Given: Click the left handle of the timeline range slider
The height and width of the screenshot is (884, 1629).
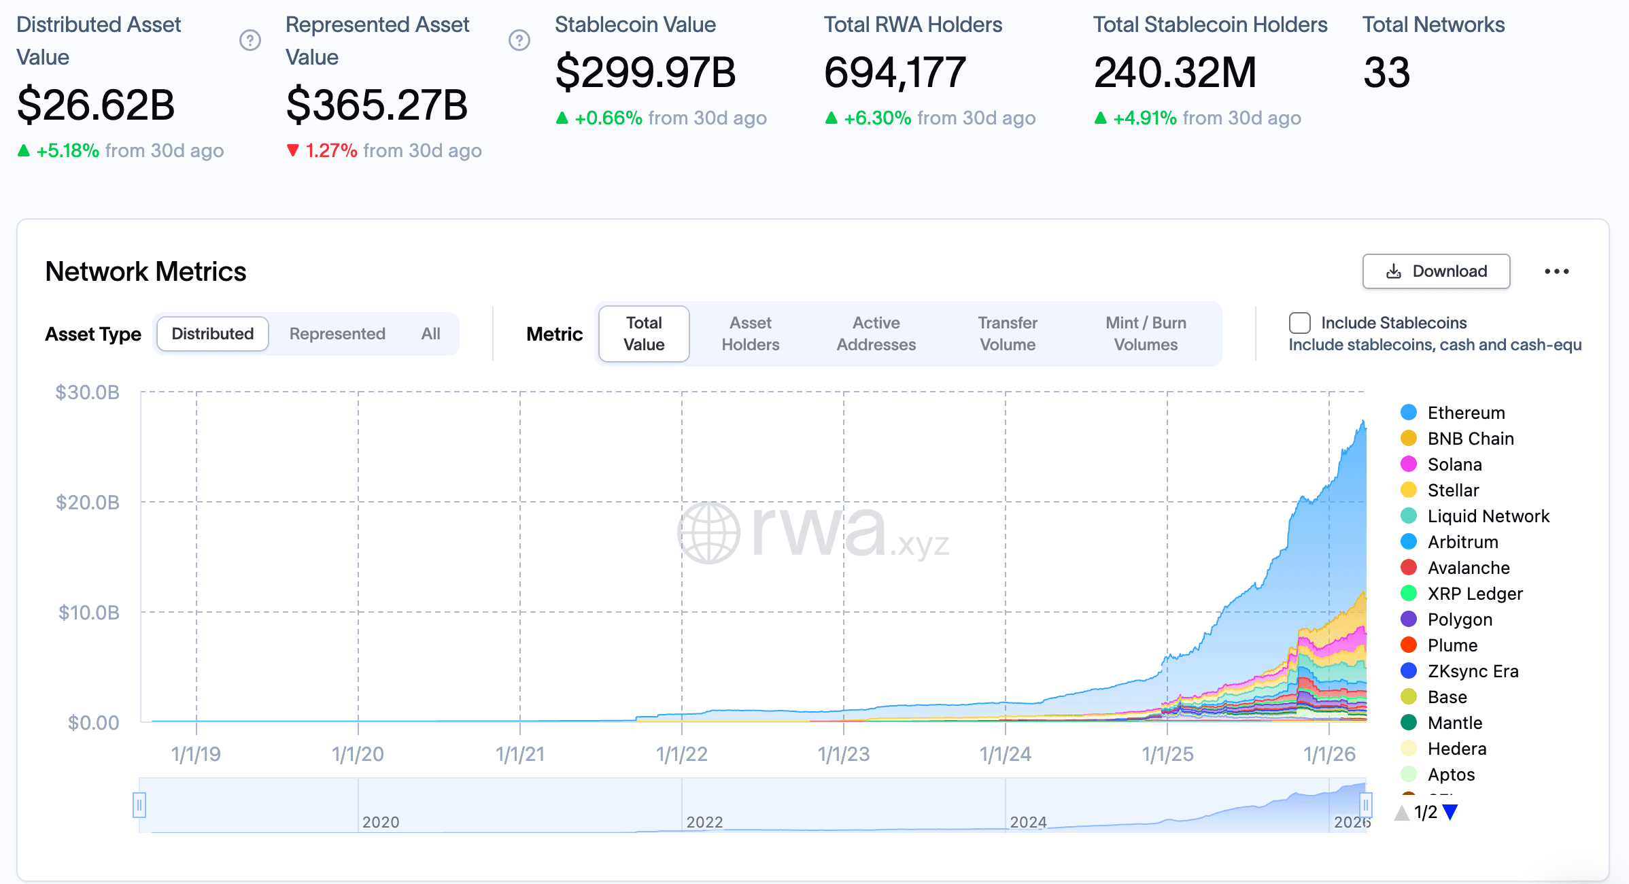Looking at the screenshot, I should coord(140,804).
